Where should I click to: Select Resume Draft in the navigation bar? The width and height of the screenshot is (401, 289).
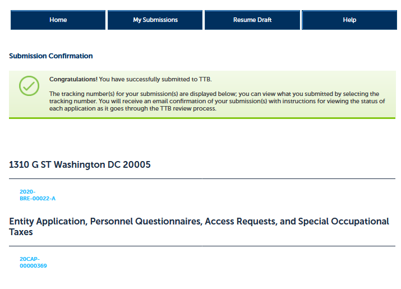[252, 20]
